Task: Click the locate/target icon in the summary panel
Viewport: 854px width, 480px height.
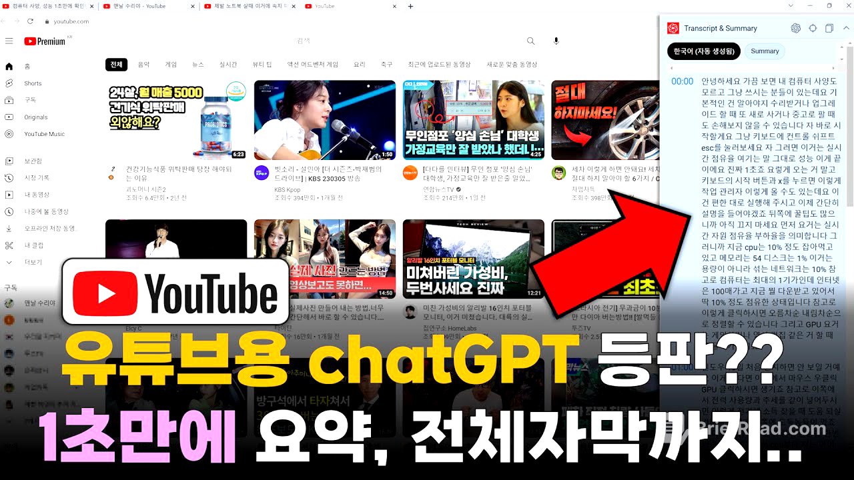Action: point(813,28)
